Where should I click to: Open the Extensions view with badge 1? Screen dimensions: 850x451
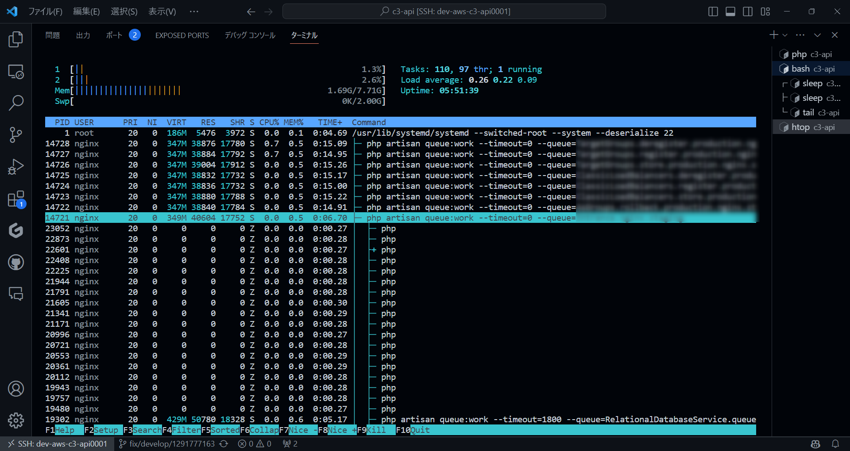point(16,199)
